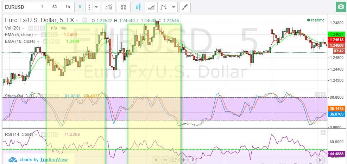The image size is (347, 164).
Task: Open RSI indicator settings gear
Action: click(x=50, y=134)
